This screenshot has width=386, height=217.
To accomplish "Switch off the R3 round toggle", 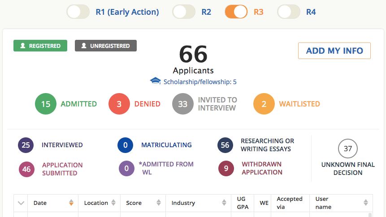I will coord(236,12).
